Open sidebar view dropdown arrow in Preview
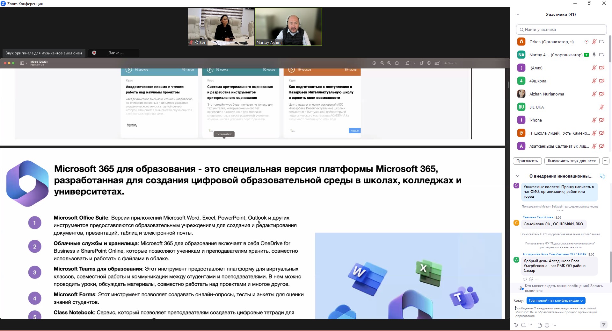 [x=26, y=63]
